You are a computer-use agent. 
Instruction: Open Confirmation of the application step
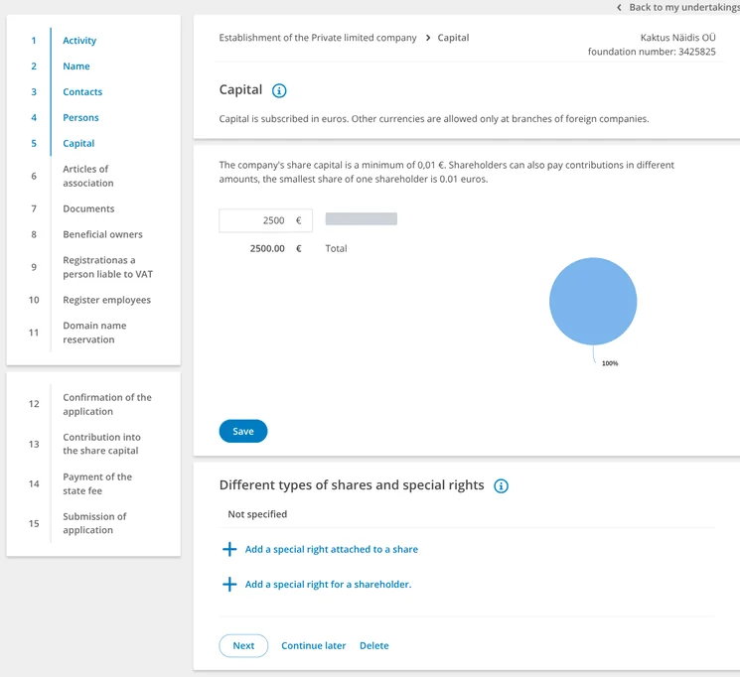point(107,404)
